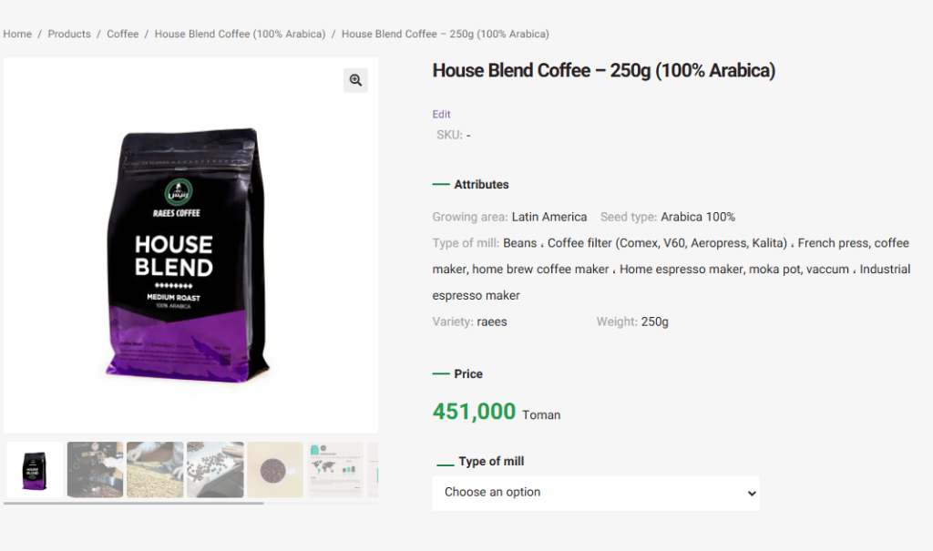Select the green coffee beans sorting thumbnail

pyautogui.click(x=155, y=469)
